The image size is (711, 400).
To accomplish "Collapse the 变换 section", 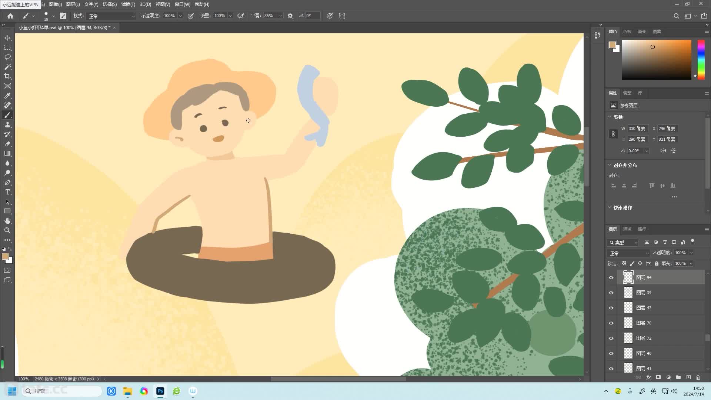I will (x=610, y=117).
